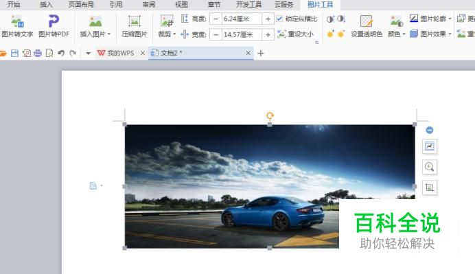The image size is (475, 274).
Task: Increase width with plus button
Action: pos(268,34)
